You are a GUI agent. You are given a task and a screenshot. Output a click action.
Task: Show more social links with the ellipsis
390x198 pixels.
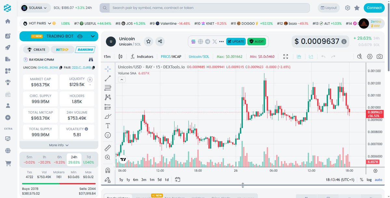(x=222, y=41)
